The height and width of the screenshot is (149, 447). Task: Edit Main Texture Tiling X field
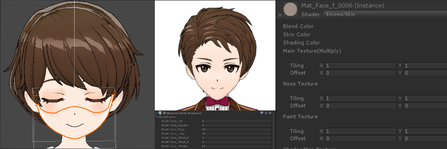click(x=360, y=65)
